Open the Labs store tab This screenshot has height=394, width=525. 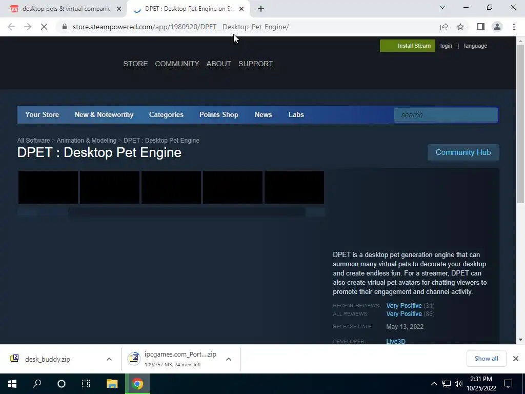click(x=296, y=114)
